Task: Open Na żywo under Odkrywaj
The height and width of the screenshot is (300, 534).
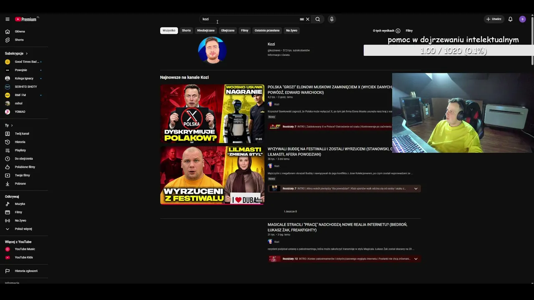Action: tap(24, 221)
